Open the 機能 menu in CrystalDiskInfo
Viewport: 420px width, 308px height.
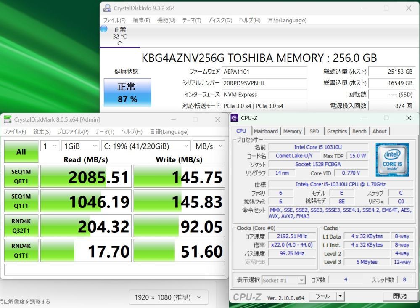click(166, 20)
